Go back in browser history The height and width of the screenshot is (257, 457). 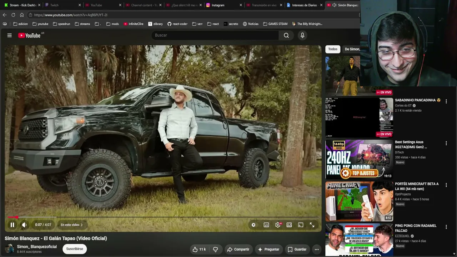pos(5,15)
